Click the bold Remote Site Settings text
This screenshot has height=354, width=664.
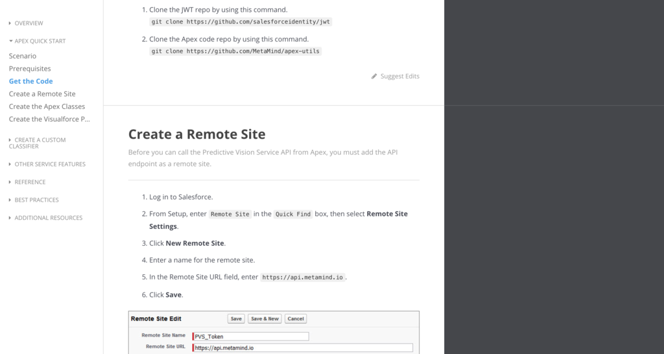[278, 220]
